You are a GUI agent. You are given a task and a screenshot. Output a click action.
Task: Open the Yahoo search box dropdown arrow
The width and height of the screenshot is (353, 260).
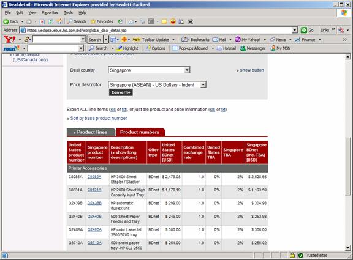pyautogui.click(x=83, y=39)
